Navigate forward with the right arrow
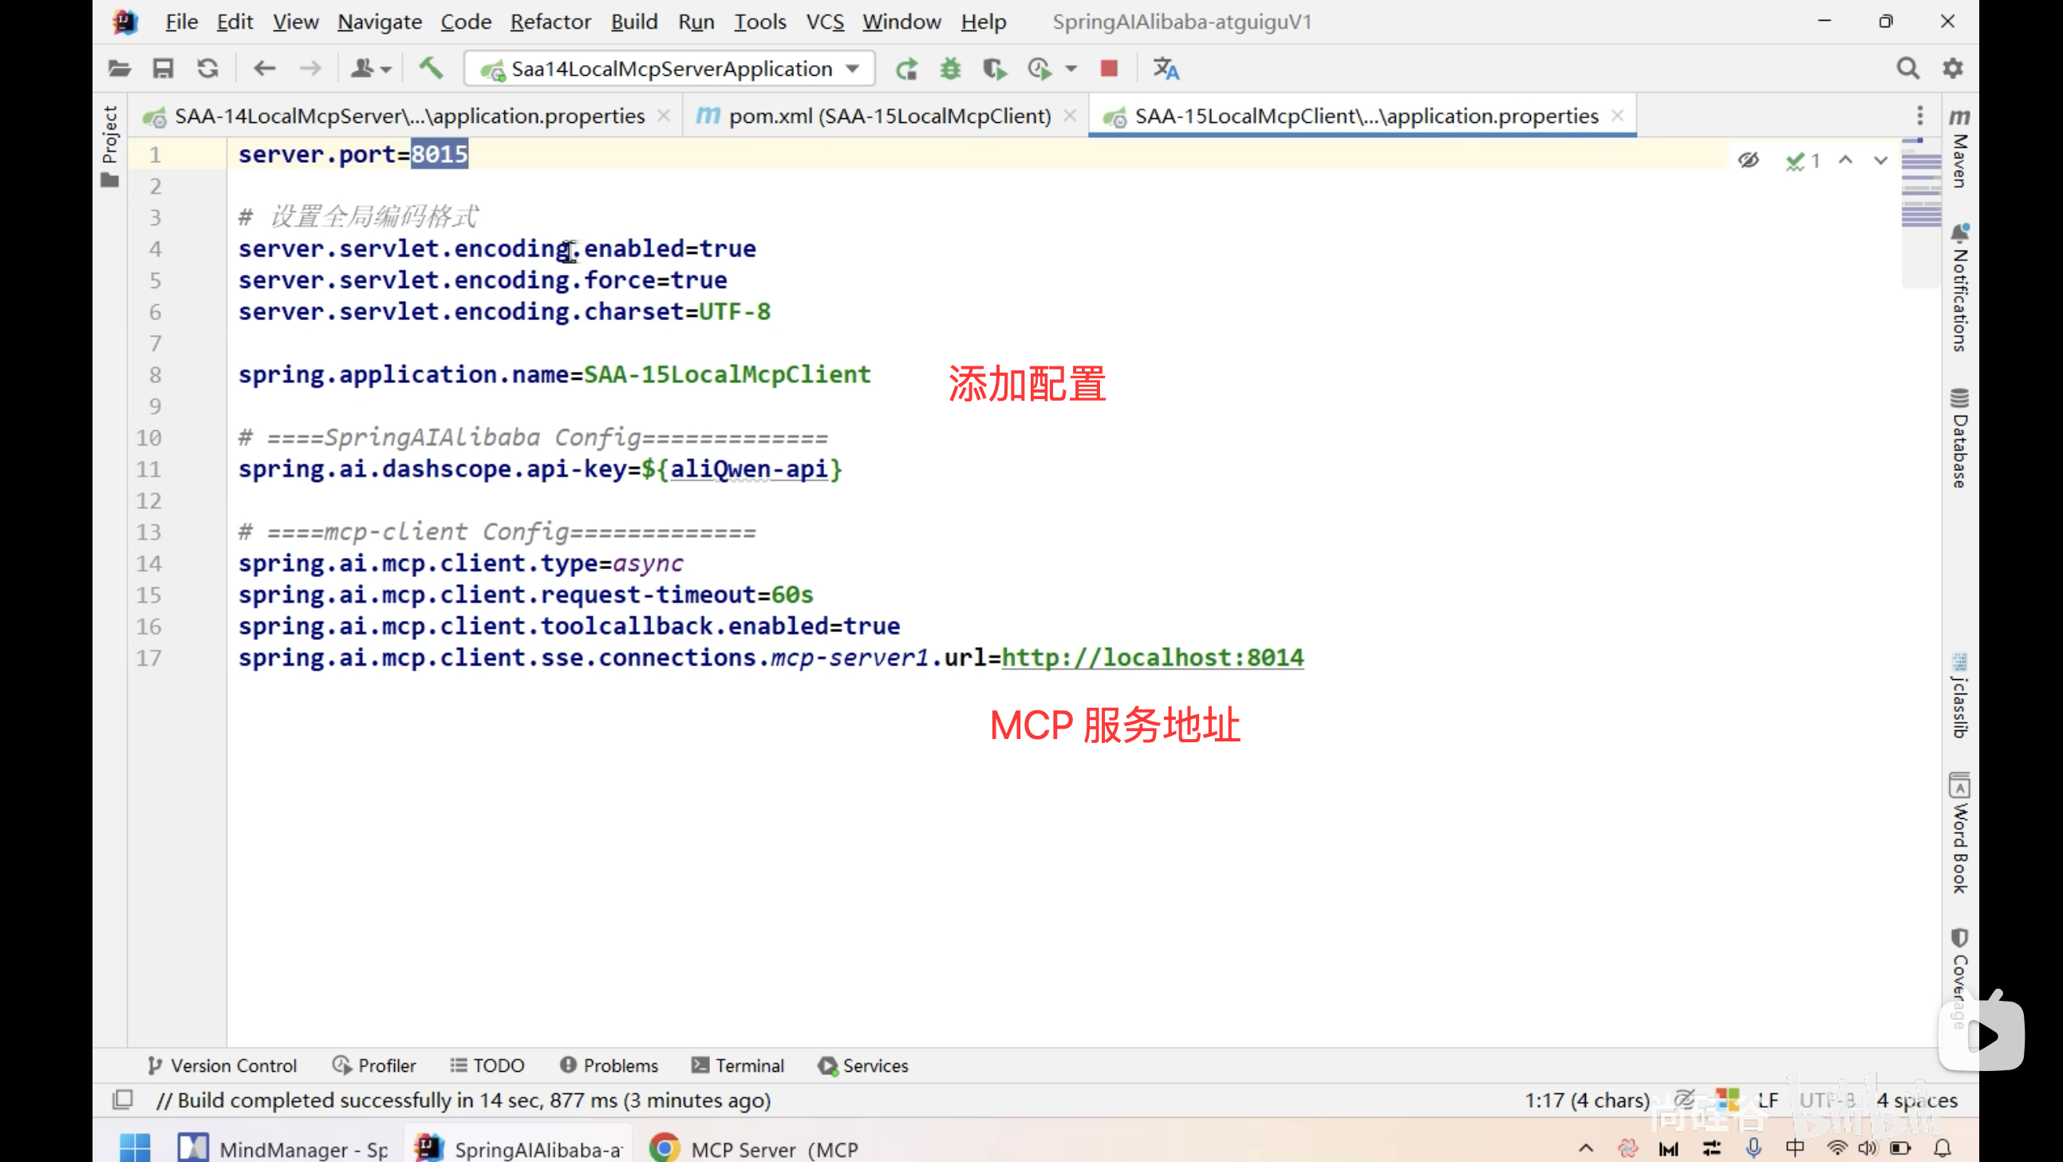The height and width of the screenshot is (1162, 2063). point(310,69)
